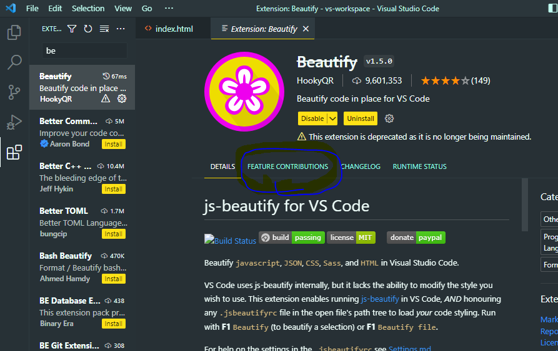
Task: Select Beautify in the extensions list
Action: point(82,87)
